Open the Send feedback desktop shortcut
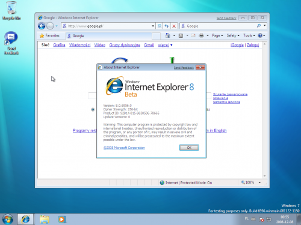 (11, 43)
